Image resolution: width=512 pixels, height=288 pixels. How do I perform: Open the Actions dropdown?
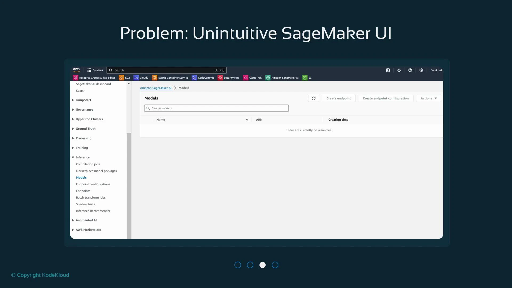point(428,98)
